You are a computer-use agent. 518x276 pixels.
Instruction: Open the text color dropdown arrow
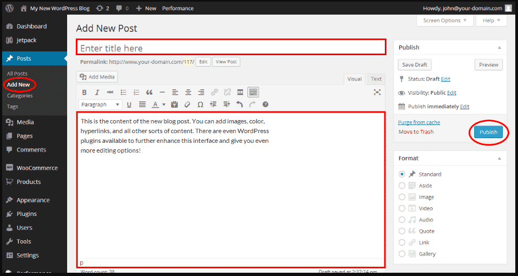pos(164,104)
